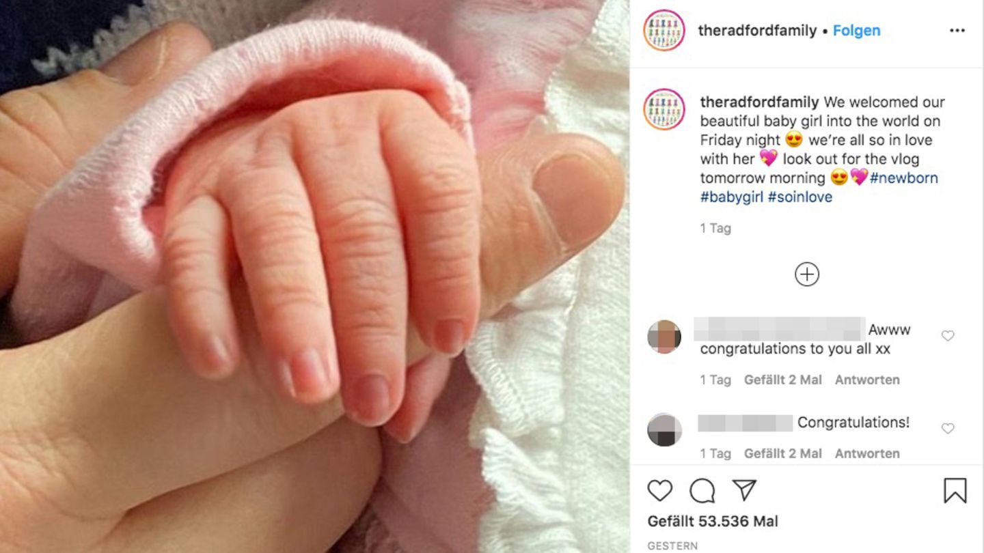Click second commenter's blurred avatar
984x553 pixels.
[x=664, y=429]
